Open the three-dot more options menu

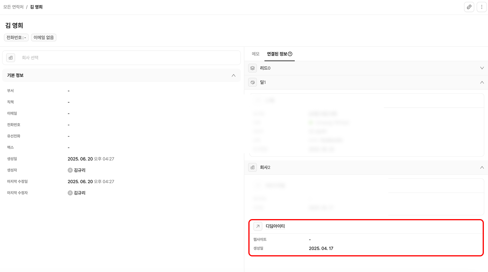(482, 7)
